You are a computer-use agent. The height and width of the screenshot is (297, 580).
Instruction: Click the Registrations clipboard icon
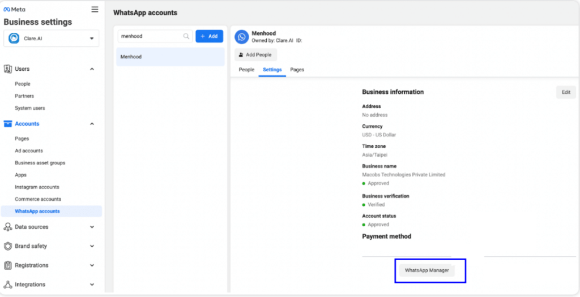click(x=8, y=265)
